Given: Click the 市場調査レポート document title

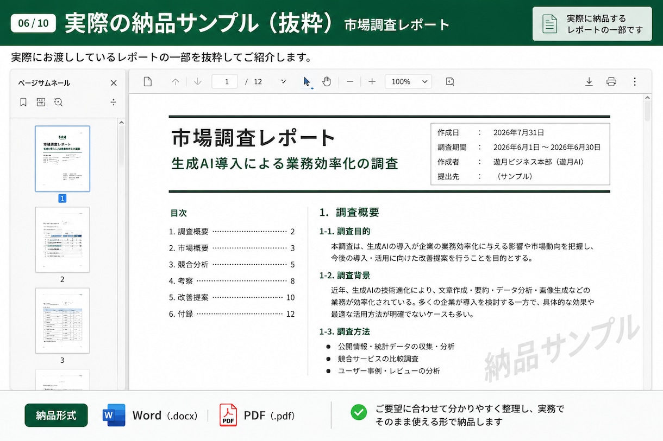Looking at the screenshot, I should pos(253,138).
